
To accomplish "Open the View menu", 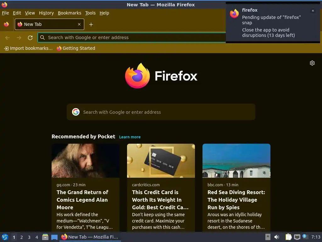I will (30, 13).
